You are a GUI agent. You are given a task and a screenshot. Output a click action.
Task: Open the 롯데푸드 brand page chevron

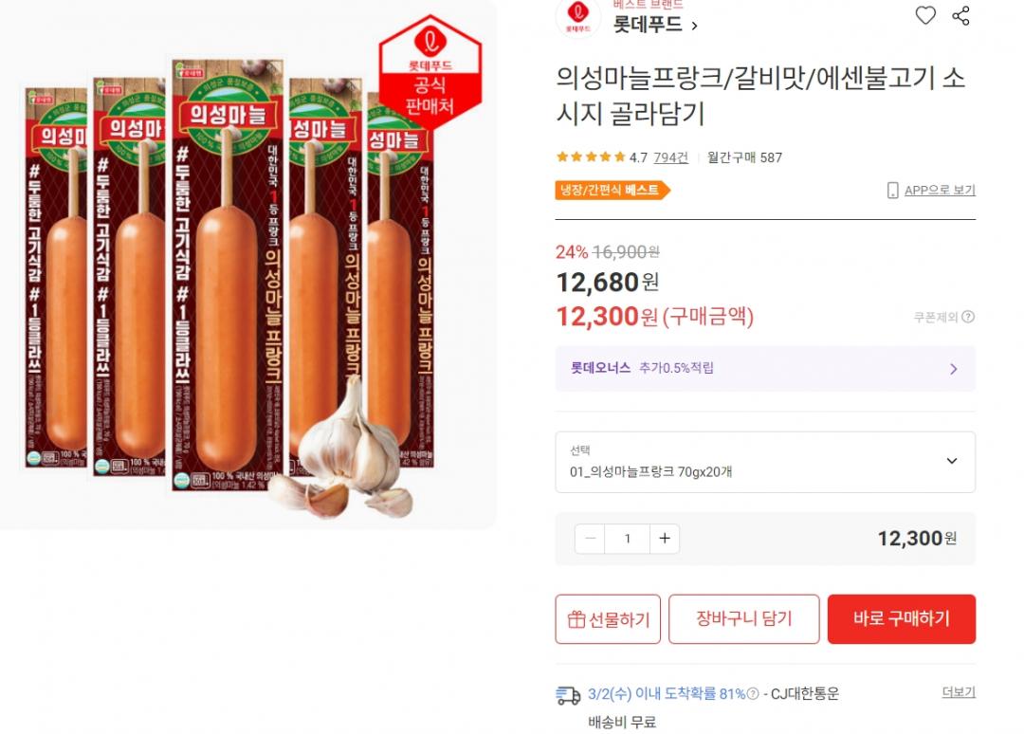tap(694, 27)
